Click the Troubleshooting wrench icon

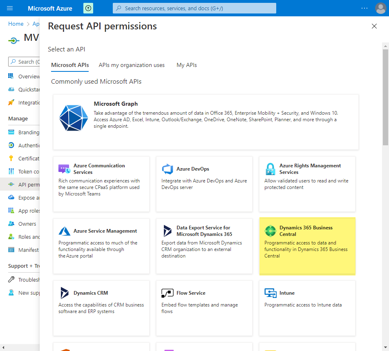(x=11, y=279)
